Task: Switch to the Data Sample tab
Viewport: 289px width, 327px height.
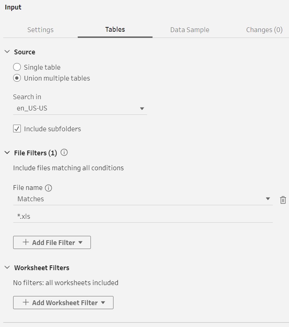Action: coord(190,30)
